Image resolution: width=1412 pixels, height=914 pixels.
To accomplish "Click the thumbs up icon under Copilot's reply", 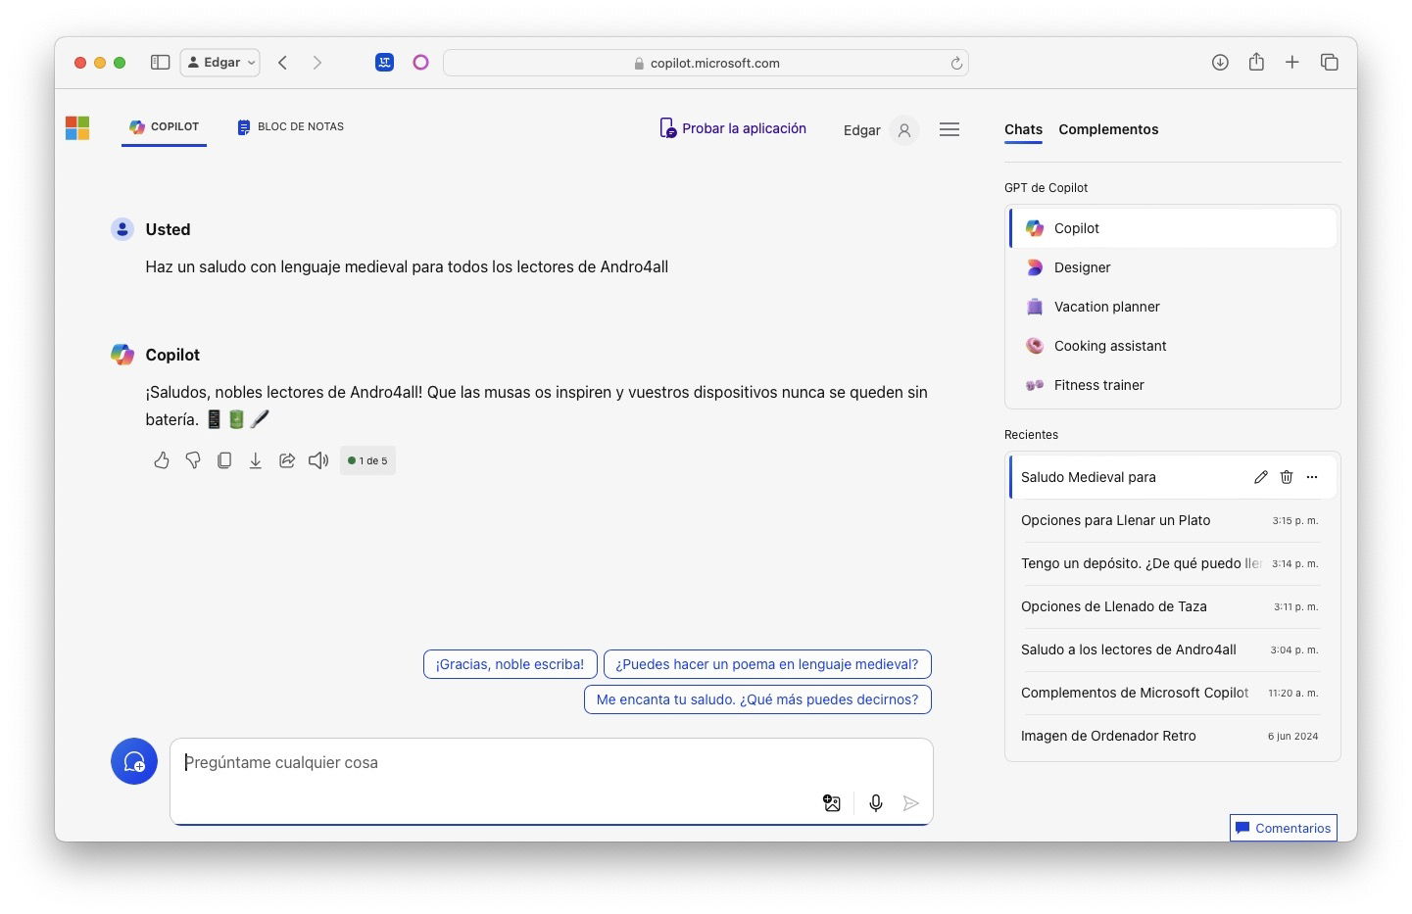I will coord(162,460).
